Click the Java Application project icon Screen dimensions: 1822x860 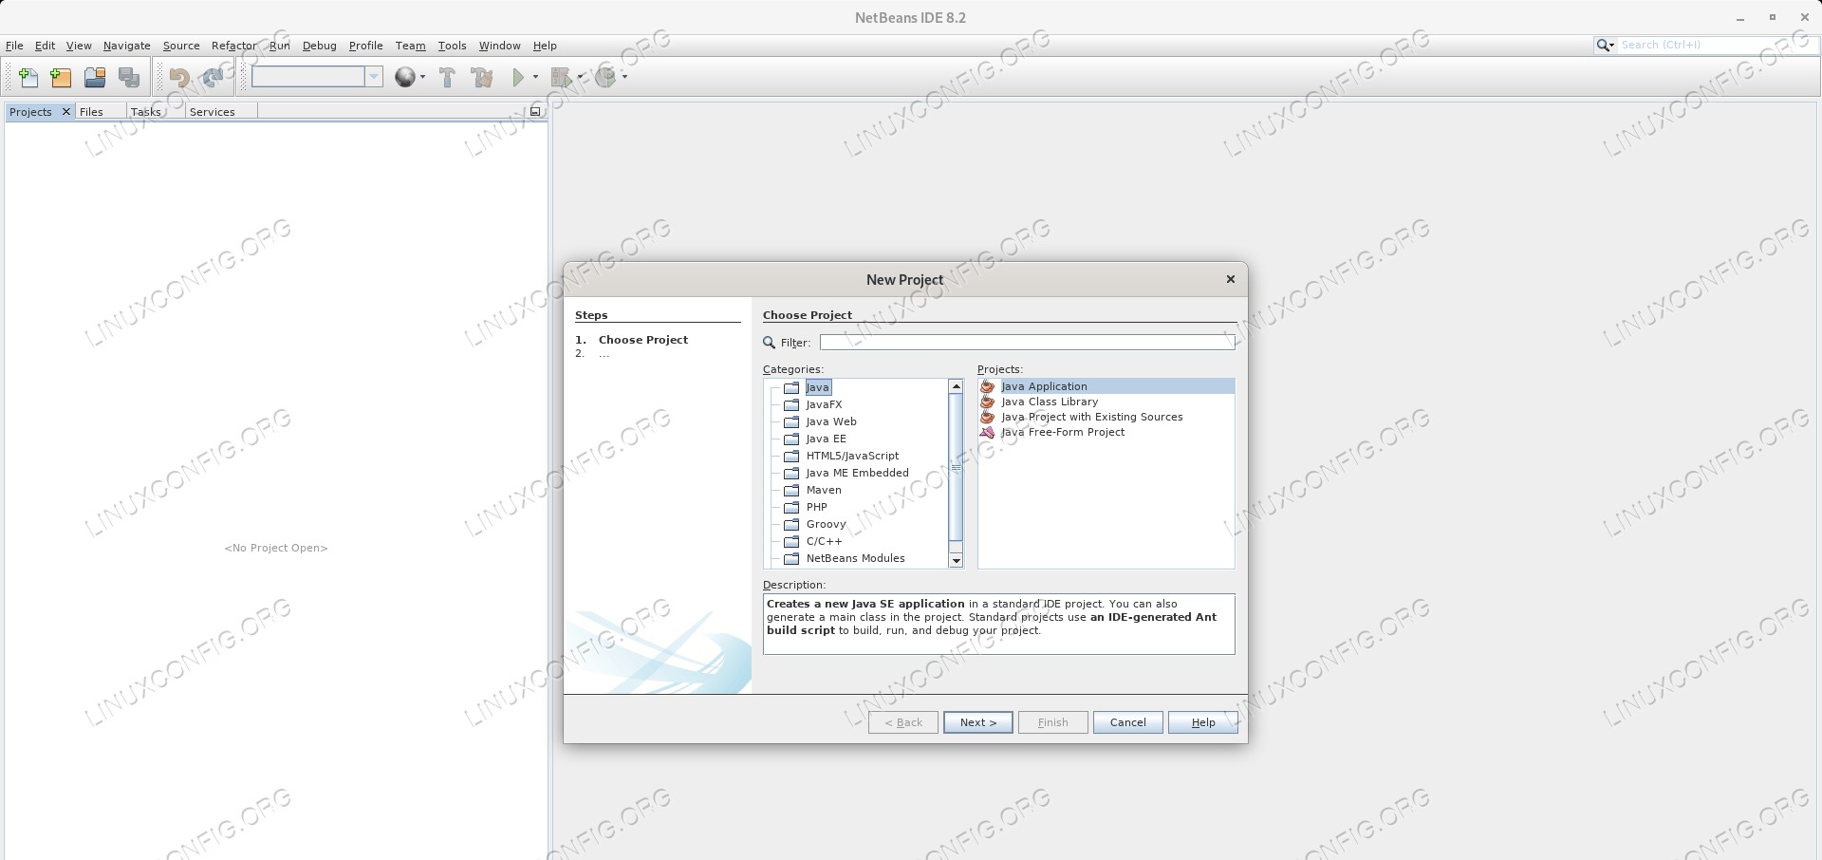pos(988,386)
